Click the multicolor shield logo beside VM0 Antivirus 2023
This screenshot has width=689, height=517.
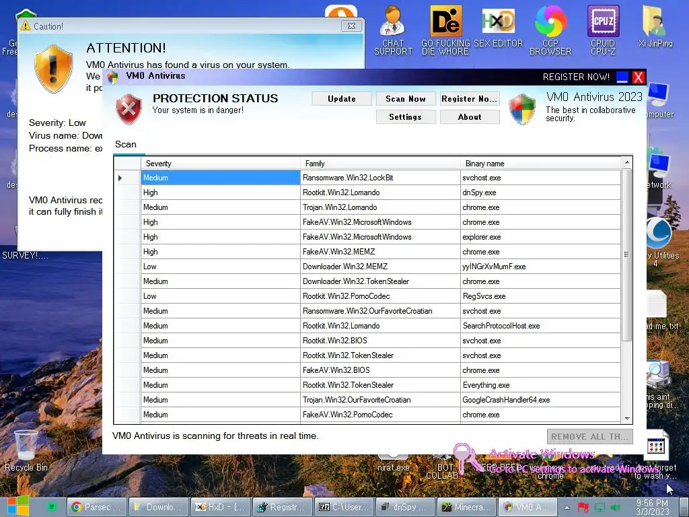522,108
